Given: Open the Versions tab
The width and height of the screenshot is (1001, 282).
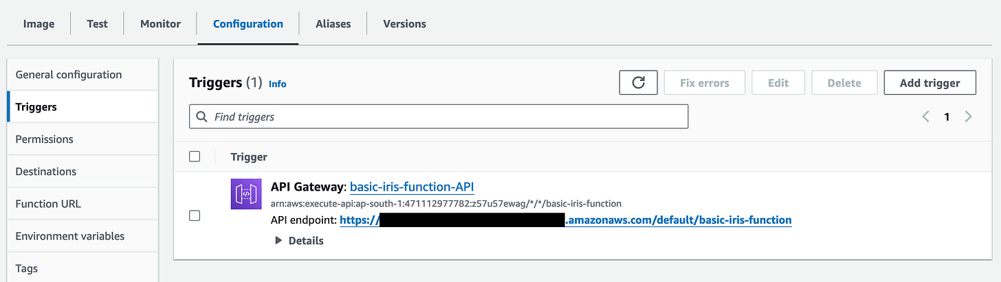Looking at the screenshot, I should (x=404, y=23).
